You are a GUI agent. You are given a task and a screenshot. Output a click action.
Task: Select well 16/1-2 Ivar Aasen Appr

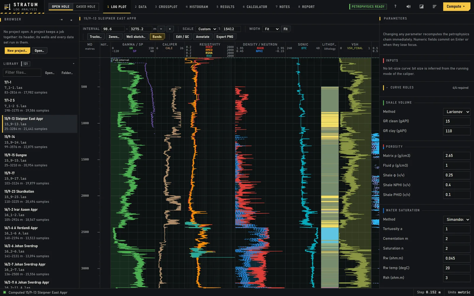40,215
